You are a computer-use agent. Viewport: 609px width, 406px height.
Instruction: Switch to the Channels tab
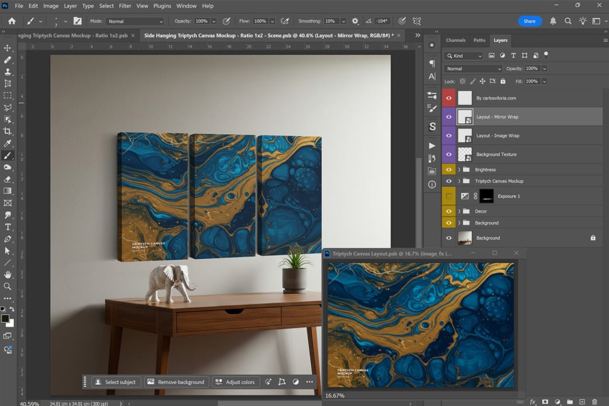(x=455, y=40)
